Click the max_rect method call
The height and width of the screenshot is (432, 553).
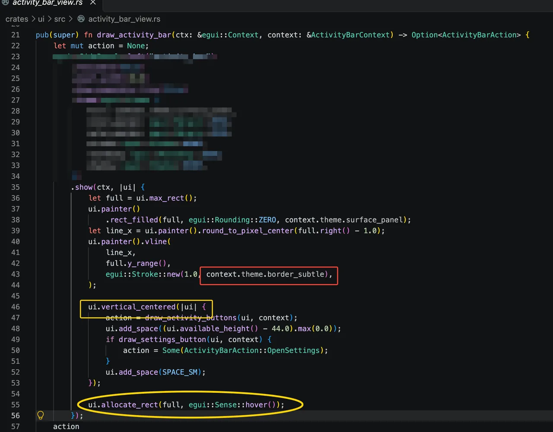(167, 198)
